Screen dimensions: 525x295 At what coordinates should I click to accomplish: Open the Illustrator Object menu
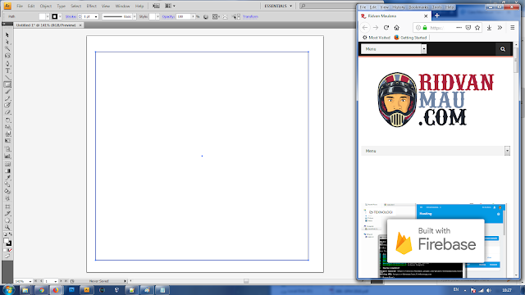click(46, 6)
